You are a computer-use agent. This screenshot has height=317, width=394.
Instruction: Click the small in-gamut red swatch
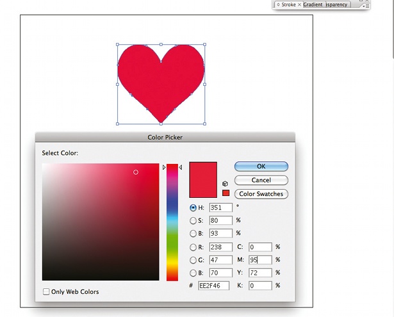(x=226, y=193)
